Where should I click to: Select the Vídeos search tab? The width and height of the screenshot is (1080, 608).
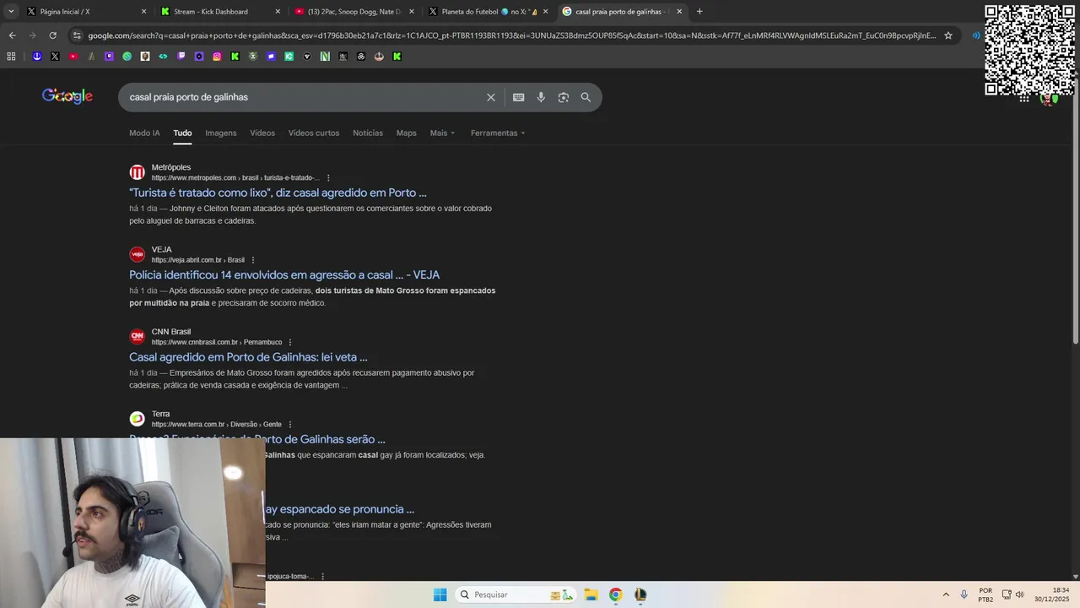(262, 133)
